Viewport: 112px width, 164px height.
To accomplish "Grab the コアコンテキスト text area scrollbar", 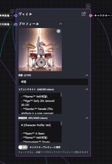I will 61,95.
